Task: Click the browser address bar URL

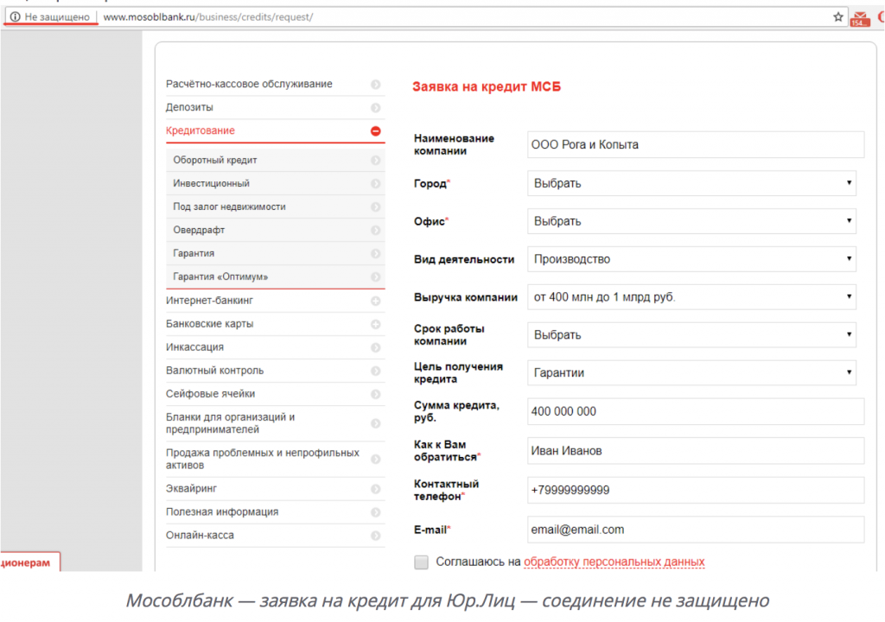Action: click(207, 17)
